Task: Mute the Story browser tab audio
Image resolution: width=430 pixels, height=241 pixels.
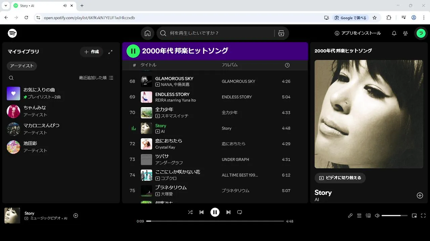Action: 65,6
